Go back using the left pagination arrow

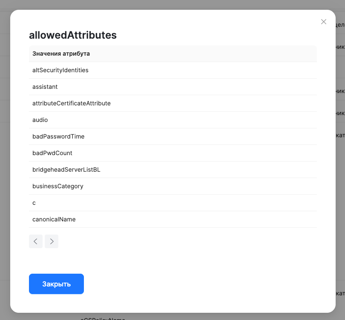[x=36, y=241]
